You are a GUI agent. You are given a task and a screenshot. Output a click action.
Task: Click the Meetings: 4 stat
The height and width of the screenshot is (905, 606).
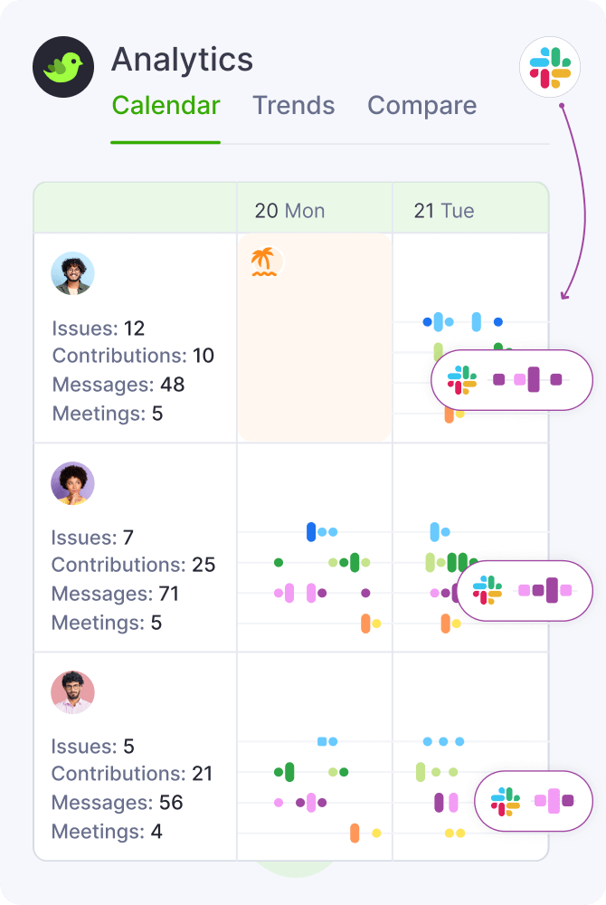pyautogui.click(x=107, y=831)
